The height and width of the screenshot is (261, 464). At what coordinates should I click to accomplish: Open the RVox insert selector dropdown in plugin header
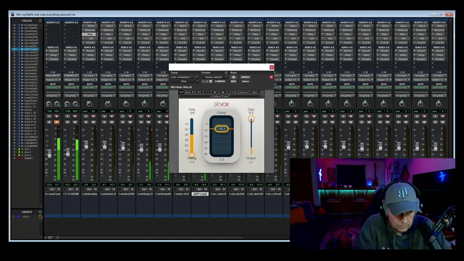pos(185,82)
